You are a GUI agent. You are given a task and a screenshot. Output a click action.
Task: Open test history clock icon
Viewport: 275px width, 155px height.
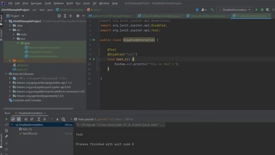pos(63,119)
